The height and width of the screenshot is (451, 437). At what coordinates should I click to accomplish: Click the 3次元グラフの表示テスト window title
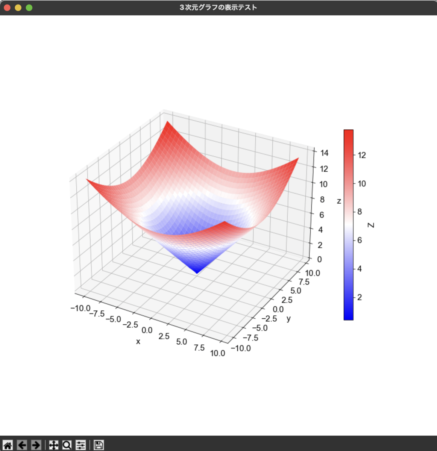click(218, 8)
